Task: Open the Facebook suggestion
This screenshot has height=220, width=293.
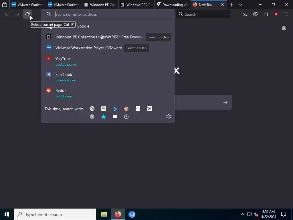Action: click(x=108, y=77)
